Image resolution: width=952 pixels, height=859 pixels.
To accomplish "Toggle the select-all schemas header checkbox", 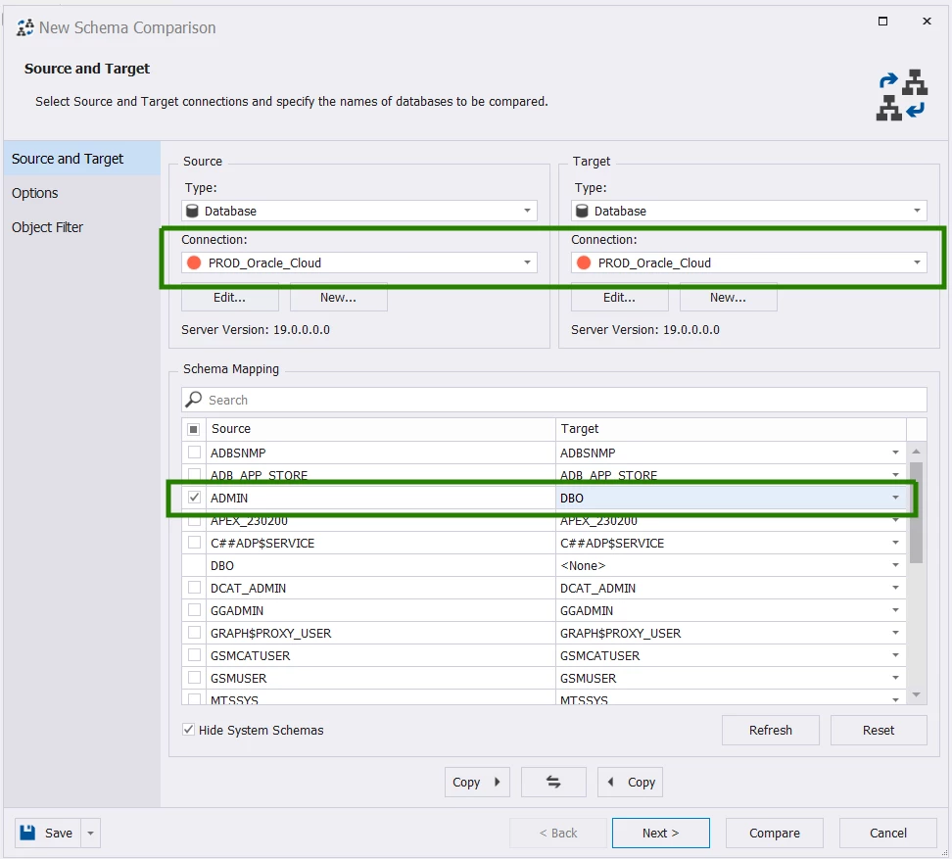I will (194, 429).
